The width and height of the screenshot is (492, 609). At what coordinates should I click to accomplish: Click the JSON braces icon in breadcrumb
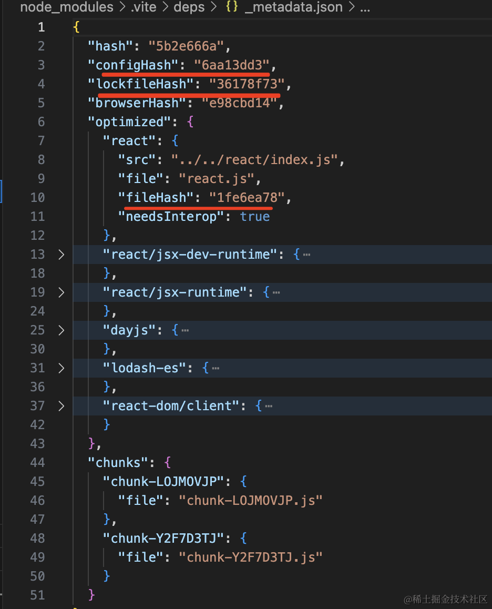click(232, 6)
